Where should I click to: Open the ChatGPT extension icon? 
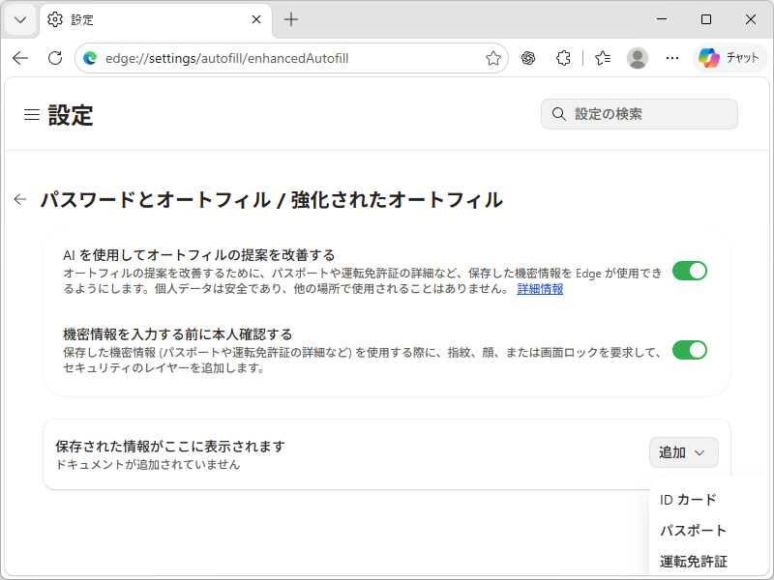coord(528,58)
